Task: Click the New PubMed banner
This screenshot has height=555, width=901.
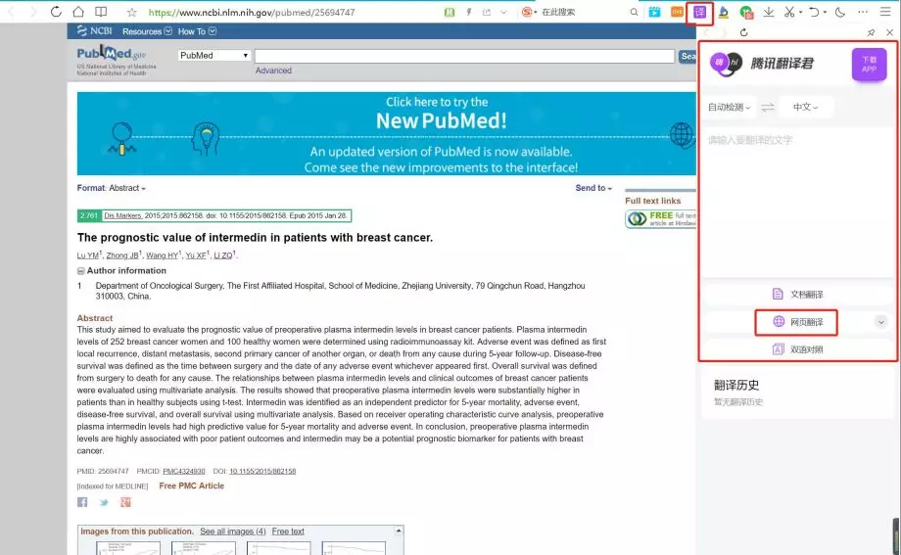Action: pos(386,134)
